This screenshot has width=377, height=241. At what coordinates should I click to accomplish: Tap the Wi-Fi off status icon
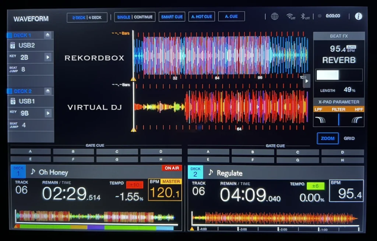click(x=291, y=16)
